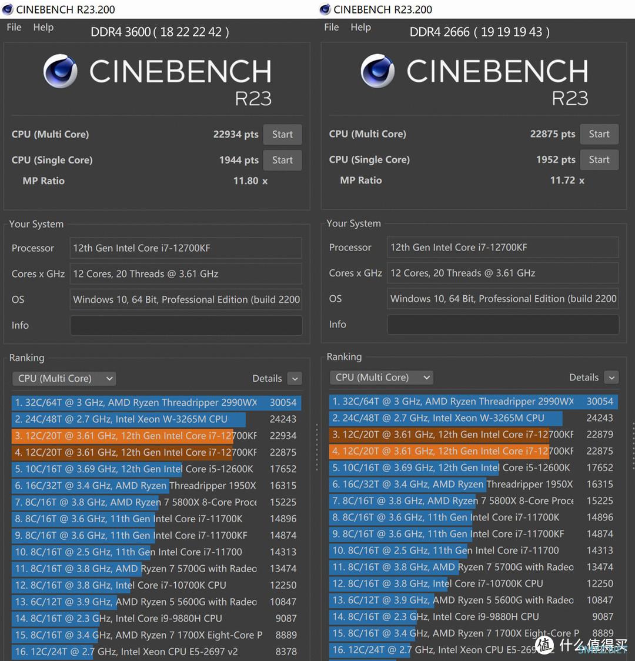Viewport: 635px width, 661px height.
Task: Select i7-10700K ranking row in left window
Action: click(x=156, y=585)
